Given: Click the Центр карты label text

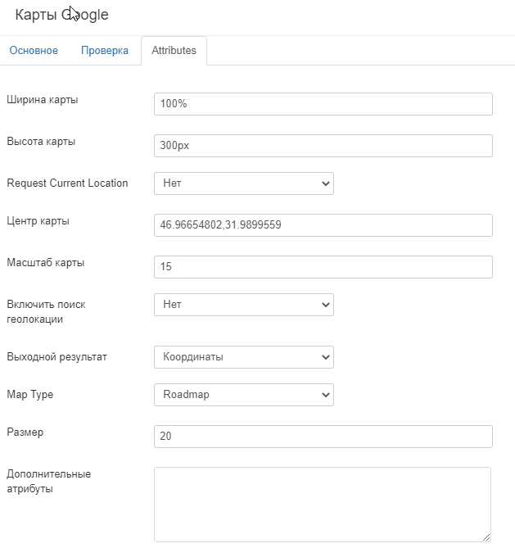Looking at the screenshot, I should tap(38, 221).
